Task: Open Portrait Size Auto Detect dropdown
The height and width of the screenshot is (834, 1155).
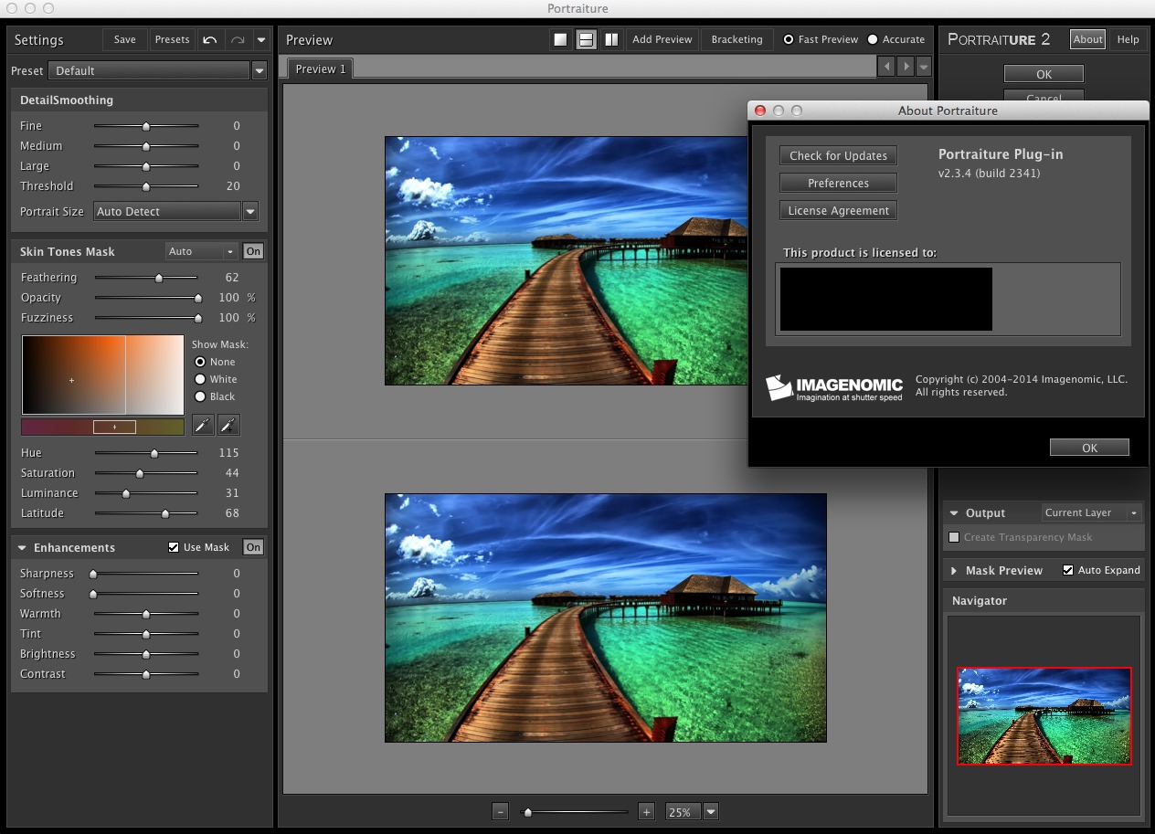Action: [x=250, y=211]
